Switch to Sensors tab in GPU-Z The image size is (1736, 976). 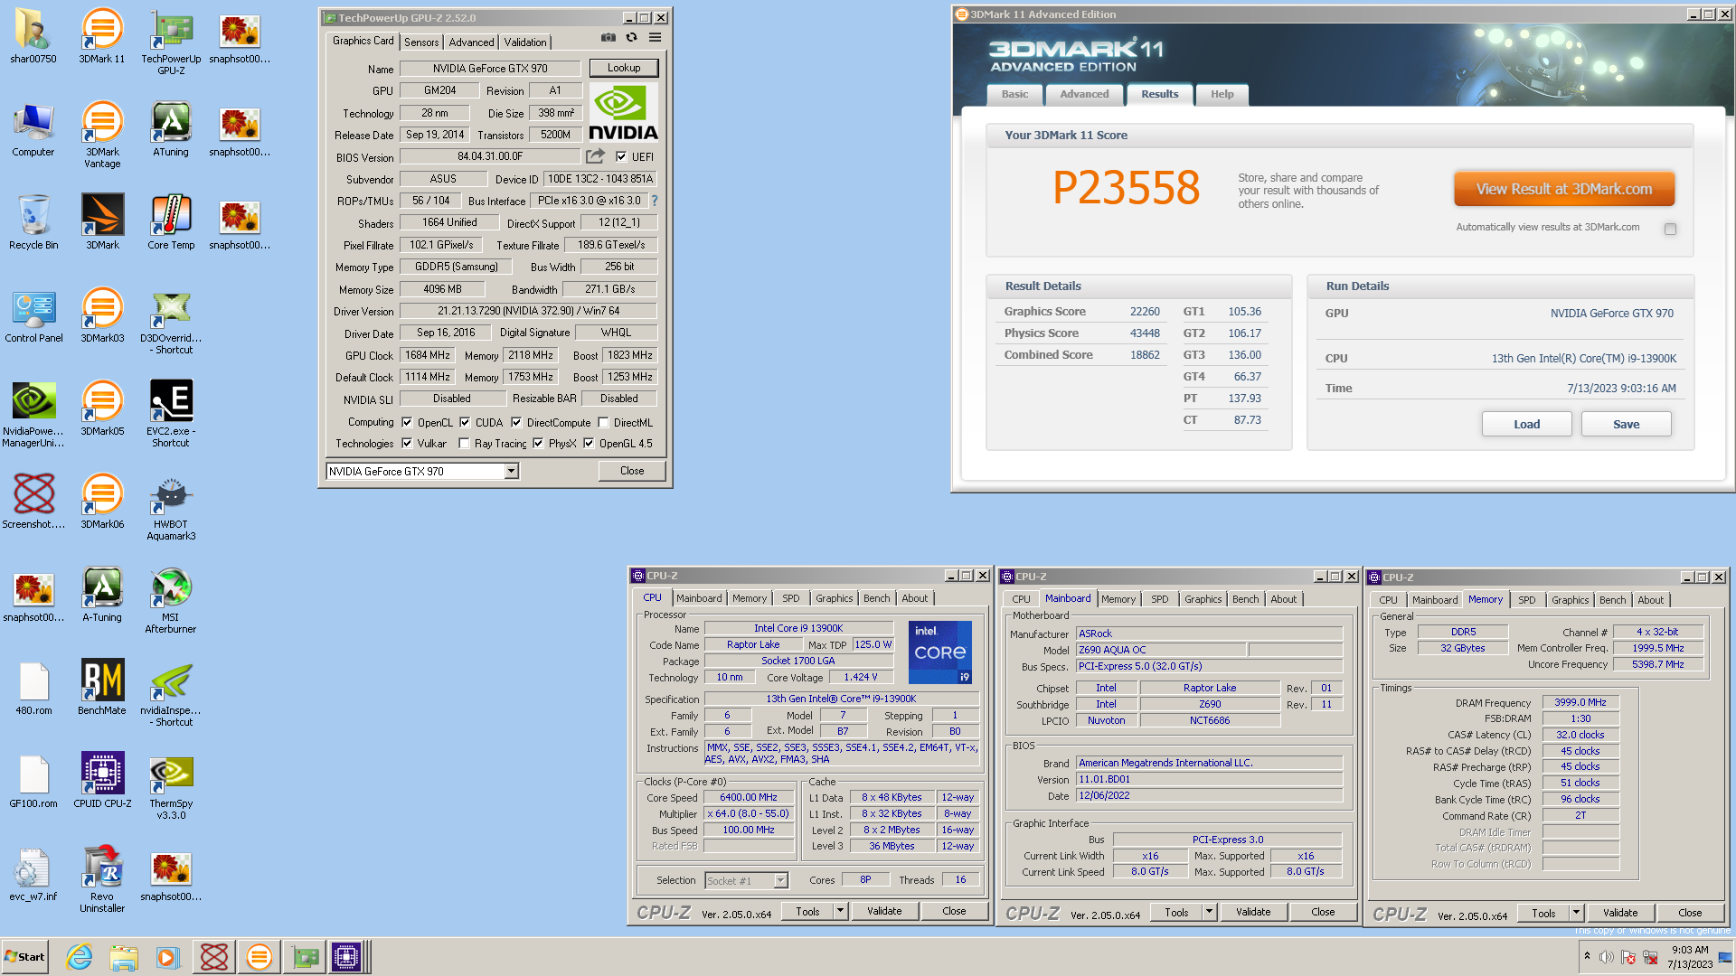[421, 42]
